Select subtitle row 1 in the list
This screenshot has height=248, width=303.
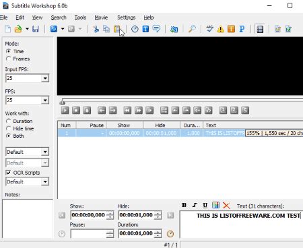point(180,133)
